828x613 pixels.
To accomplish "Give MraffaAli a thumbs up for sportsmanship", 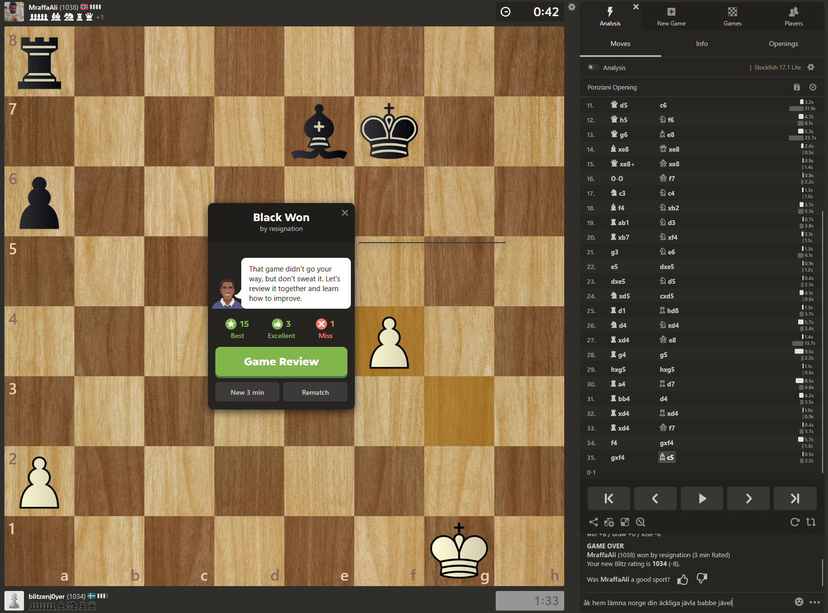I will (x=683, y=580).
